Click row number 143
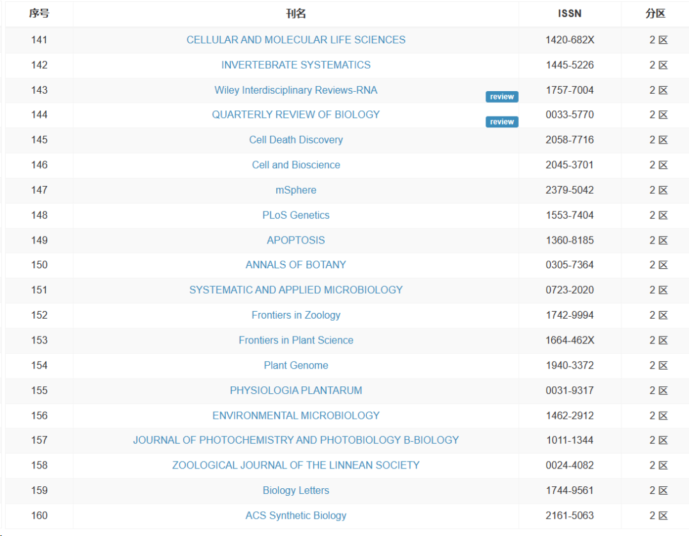The height and width of the screenshot is (536, 689). [x=39, y=90]
